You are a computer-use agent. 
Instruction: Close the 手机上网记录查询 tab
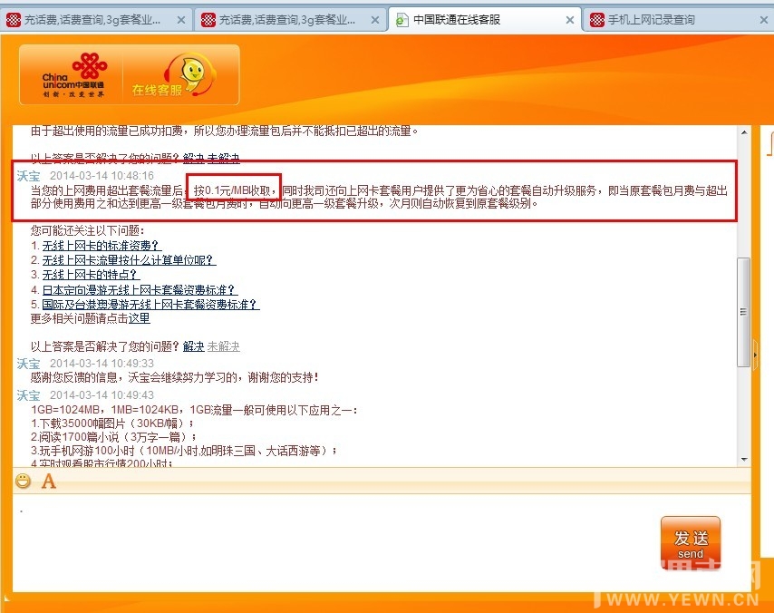pos(764,20)
